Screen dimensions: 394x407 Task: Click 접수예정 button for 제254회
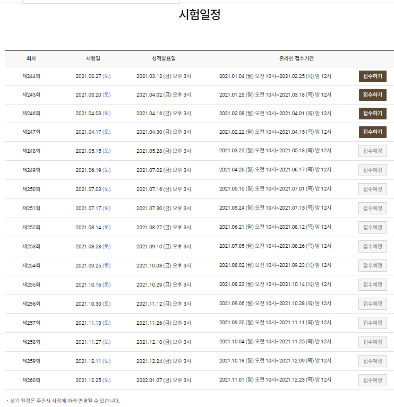(372, 265)
